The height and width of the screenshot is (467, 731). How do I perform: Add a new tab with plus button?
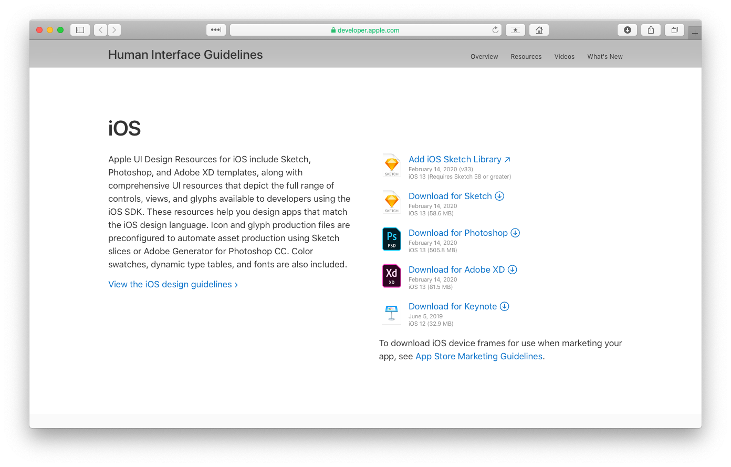pos(695,33)
